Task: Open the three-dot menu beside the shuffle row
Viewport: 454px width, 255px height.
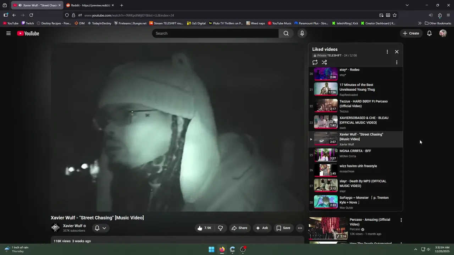Action: pyautogui.click(x=397, y=62)
